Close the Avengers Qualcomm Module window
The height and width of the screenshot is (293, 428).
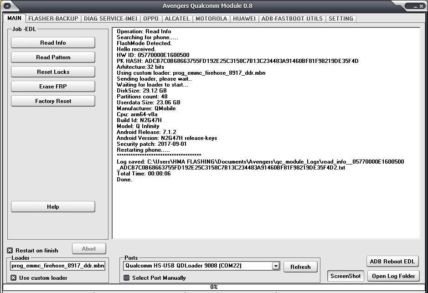pyautogui.click(x=421, y=6)
